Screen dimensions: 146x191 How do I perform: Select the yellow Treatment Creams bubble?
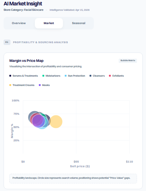56,122
